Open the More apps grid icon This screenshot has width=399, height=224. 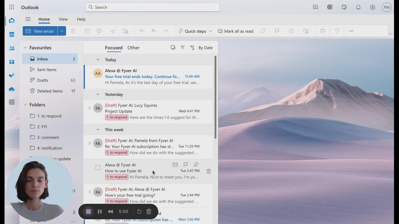(12, 102)
